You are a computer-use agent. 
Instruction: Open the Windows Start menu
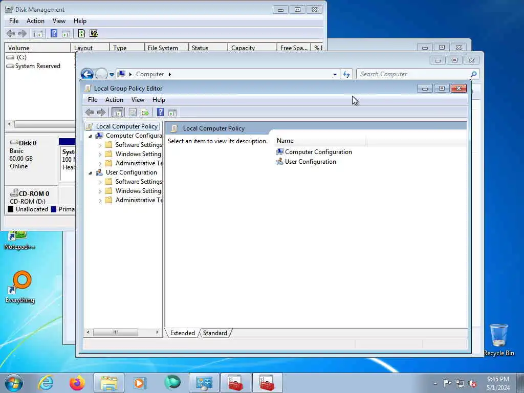(x=14, y=383)
